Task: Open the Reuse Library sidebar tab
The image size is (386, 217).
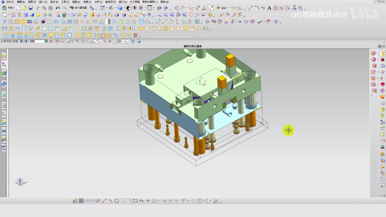Action: pos(4,73)
